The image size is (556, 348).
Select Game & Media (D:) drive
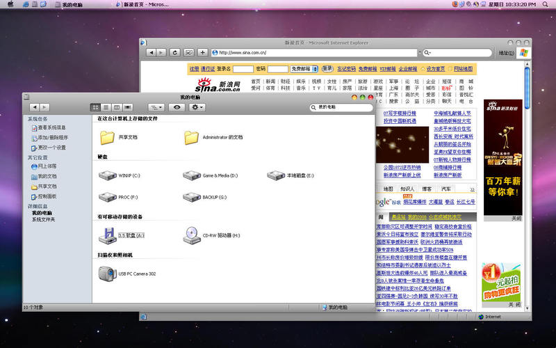210,175
